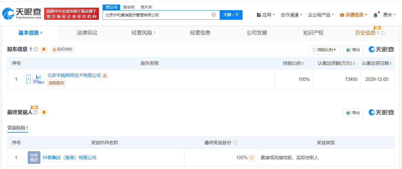402x169 pixels.
Task: Open the 知识产权 tab
Action: 313,33
